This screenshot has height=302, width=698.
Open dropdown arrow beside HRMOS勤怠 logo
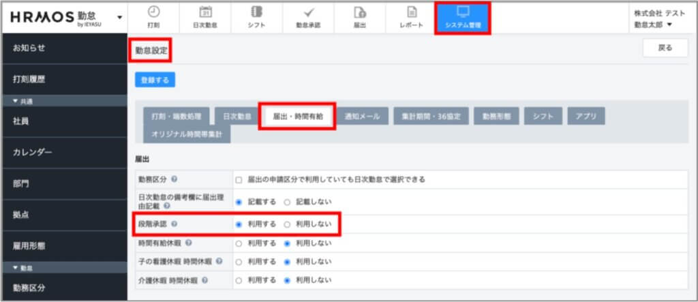(x=121, y=17)
